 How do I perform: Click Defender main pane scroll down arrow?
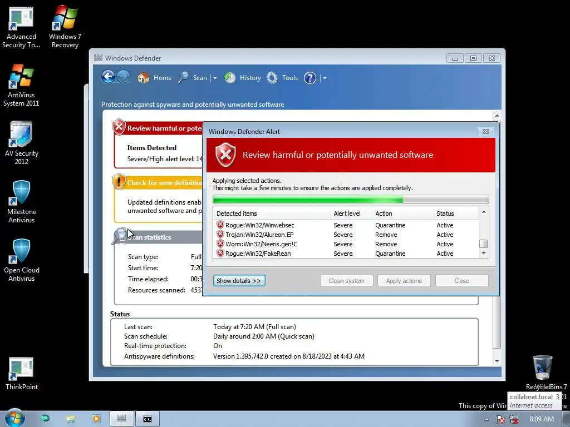click(497, 361)
